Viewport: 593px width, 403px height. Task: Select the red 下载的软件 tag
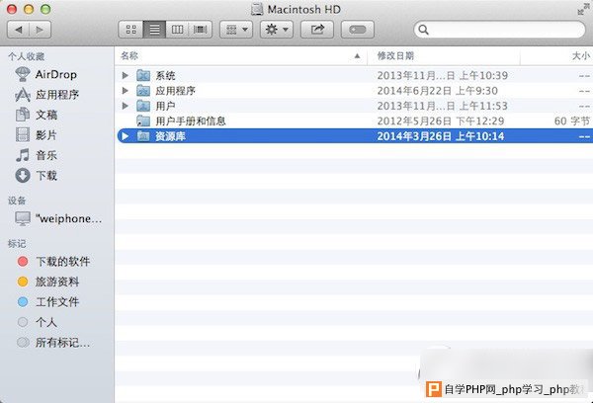point(53,261)
